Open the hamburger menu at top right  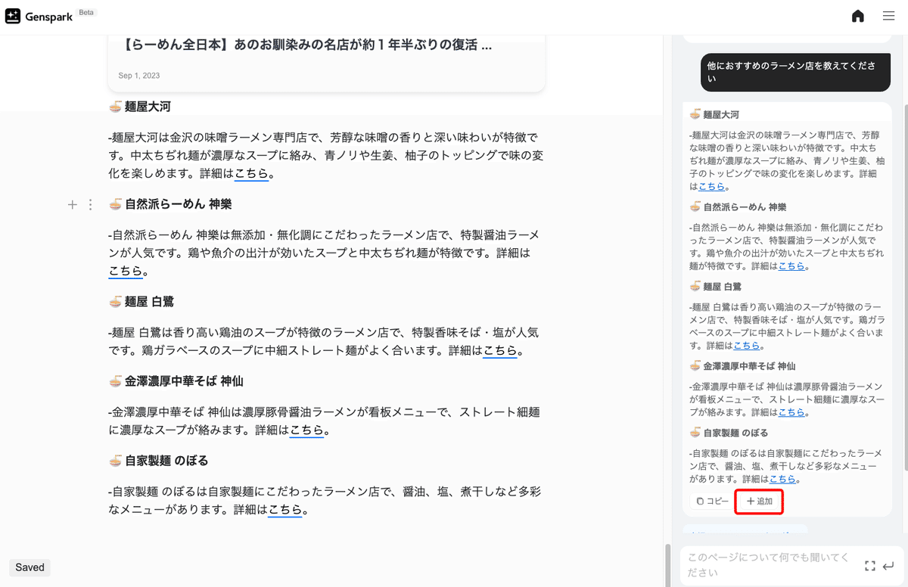[889, 17]
